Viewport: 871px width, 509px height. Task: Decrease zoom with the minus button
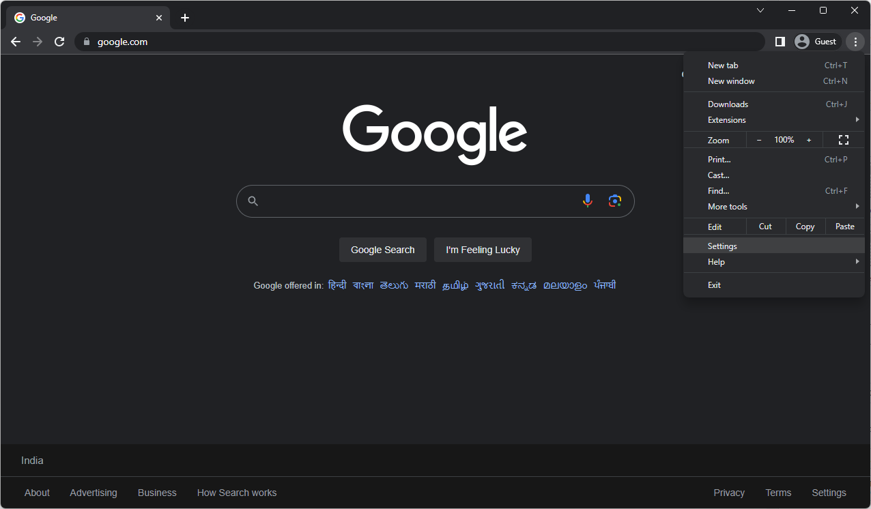coord(759,140)
